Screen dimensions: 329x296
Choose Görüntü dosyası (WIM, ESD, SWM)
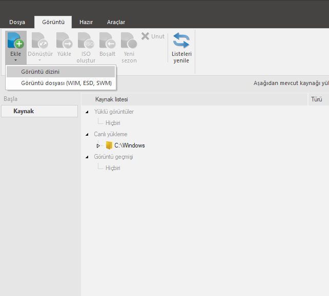(x=60, y=83)
